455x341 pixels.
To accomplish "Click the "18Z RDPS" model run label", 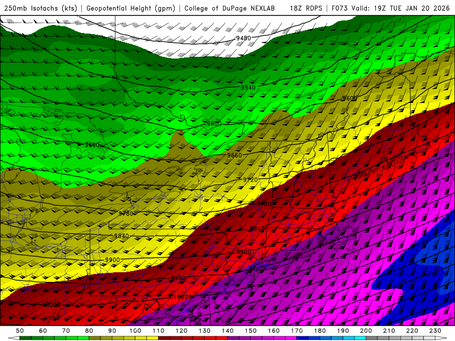I will 306,9.
